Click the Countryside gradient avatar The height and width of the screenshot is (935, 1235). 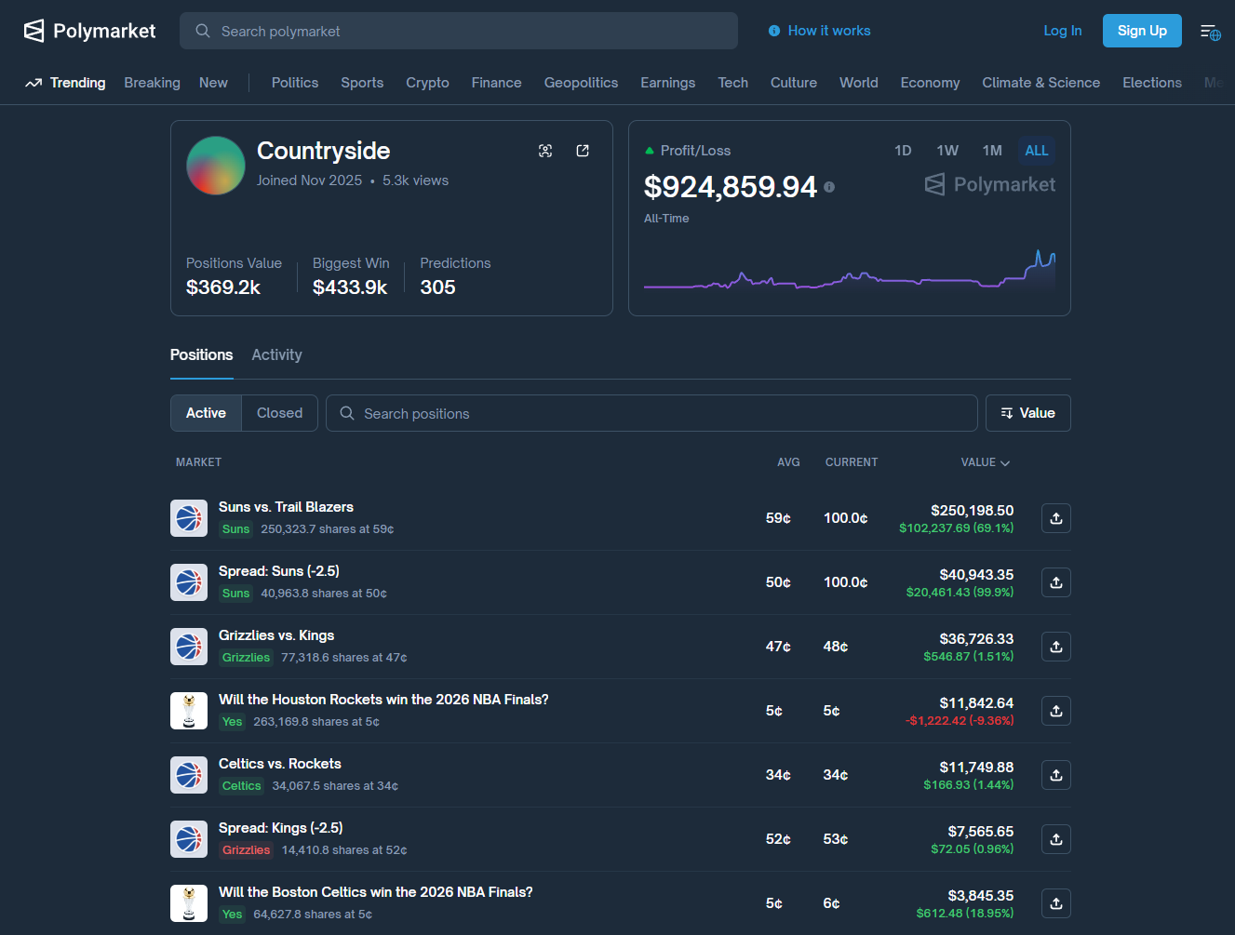[216, 166]
